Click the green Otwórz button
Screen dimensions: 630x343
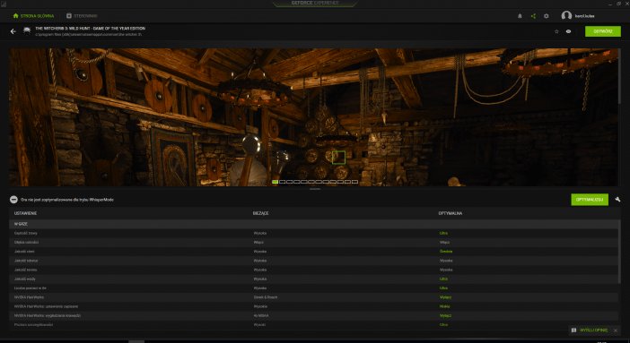tap(603, 31)
